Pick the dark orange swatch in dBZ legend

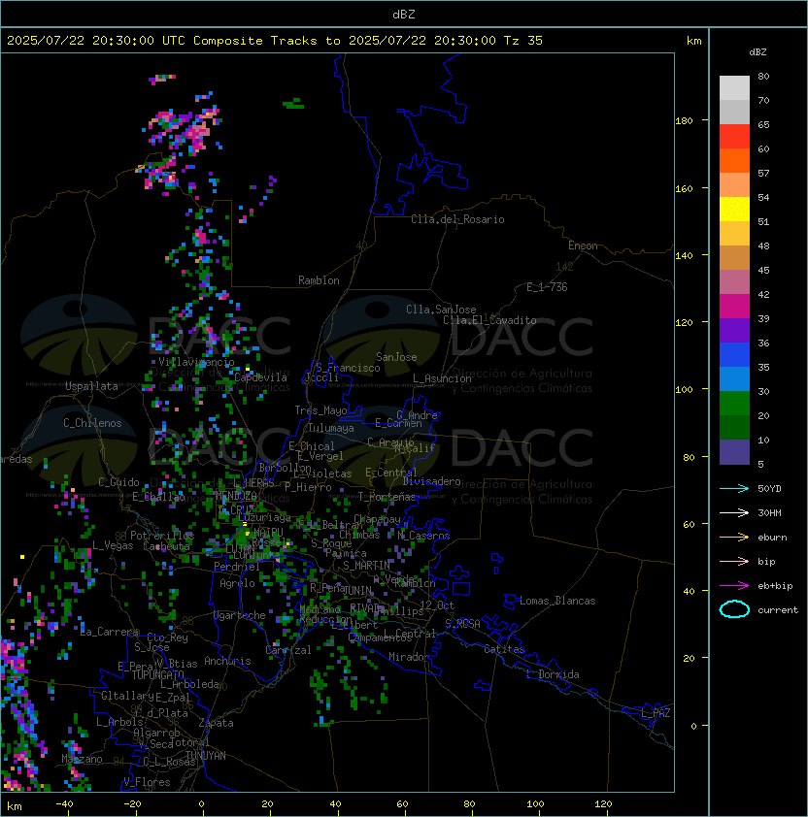(x=734, y=160)
